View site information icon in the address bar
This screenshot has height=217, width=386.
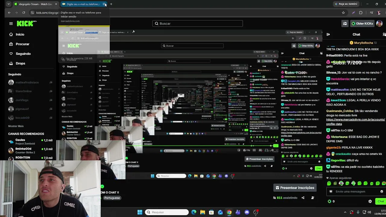click(32, 13)
